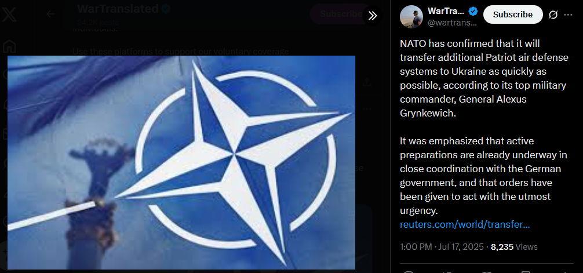This screenshot has width=583, height=273.
Task: Open the reuters.com/world/transfer link
Action: (465, 225)
